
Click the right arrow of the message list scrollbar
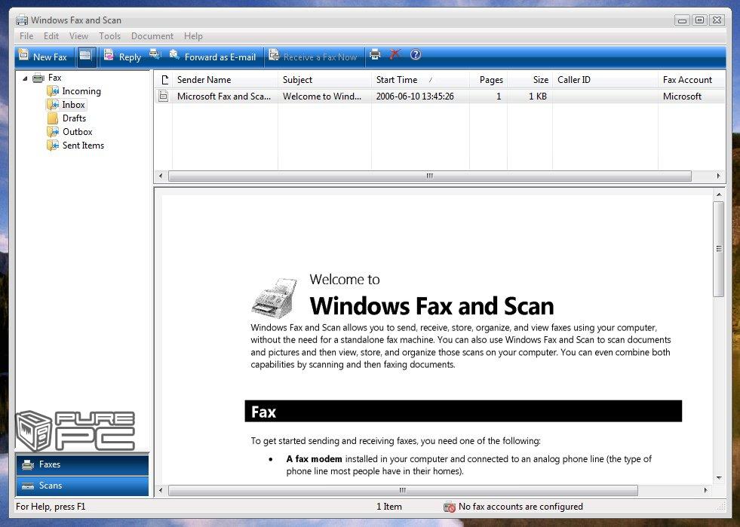click(x=718, y=176)
